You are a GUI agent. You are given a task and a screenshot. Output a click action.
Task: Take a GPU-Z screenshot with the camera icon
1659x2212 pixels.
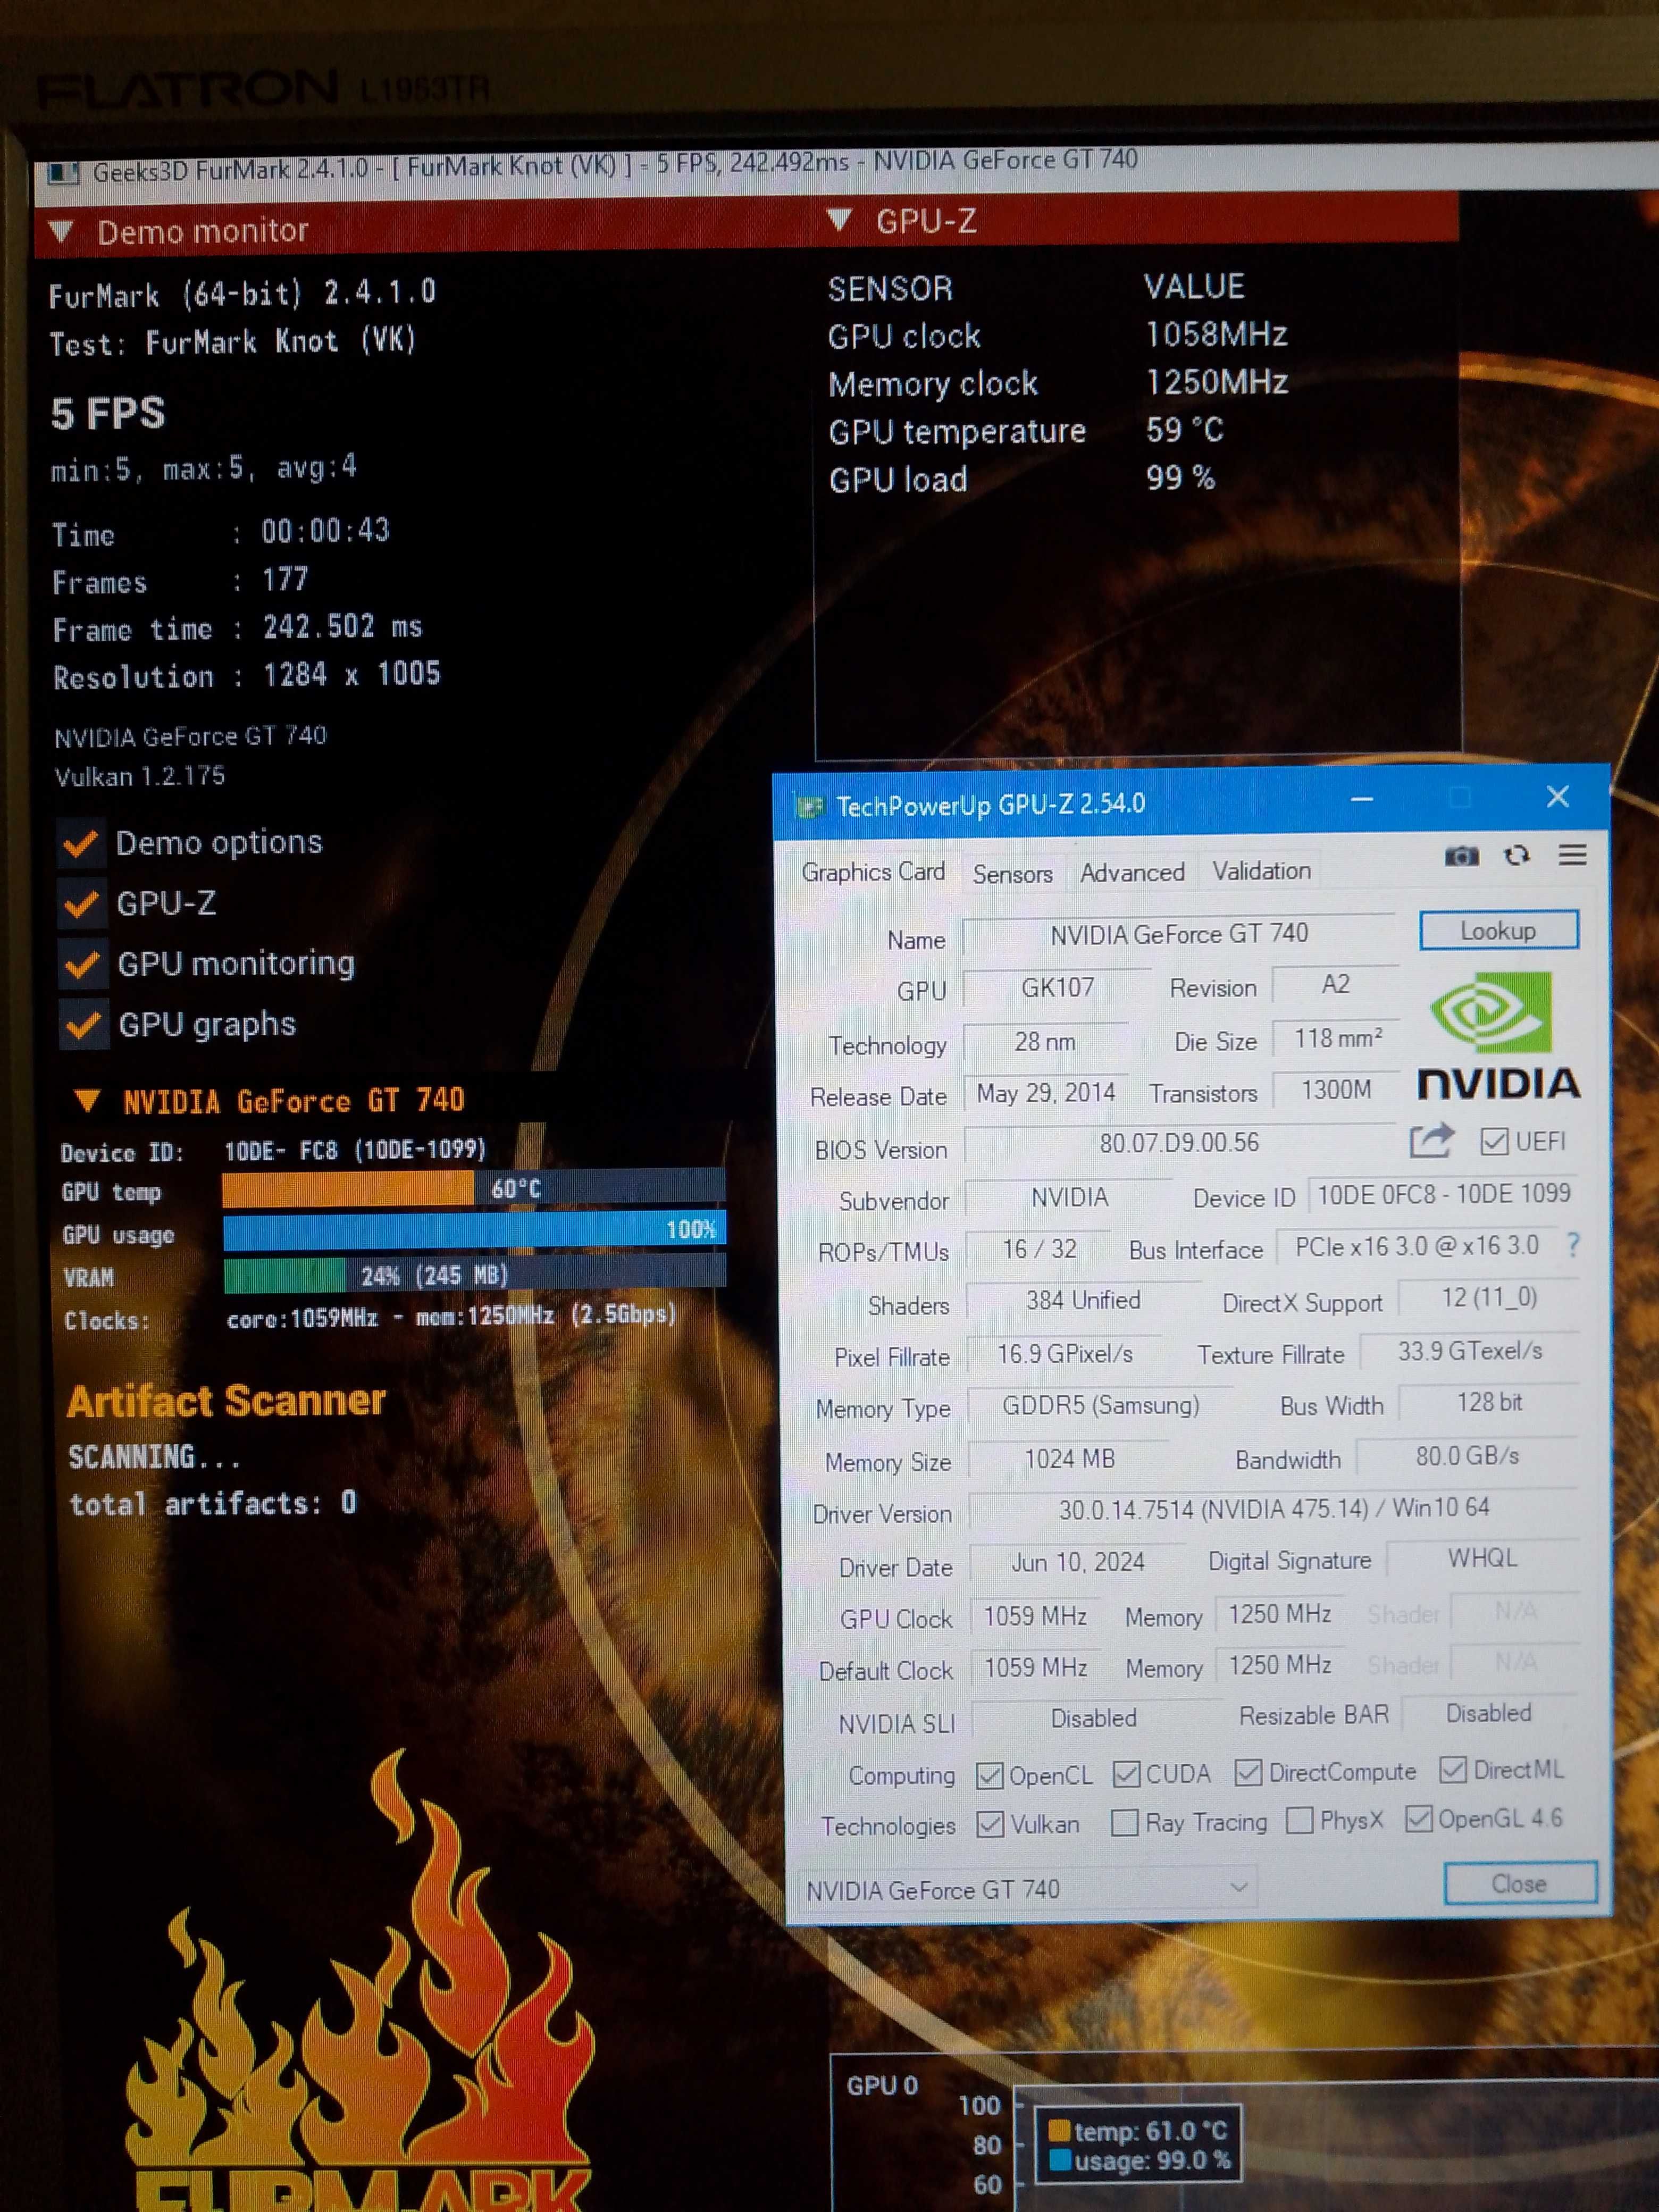pos(1461,856)
